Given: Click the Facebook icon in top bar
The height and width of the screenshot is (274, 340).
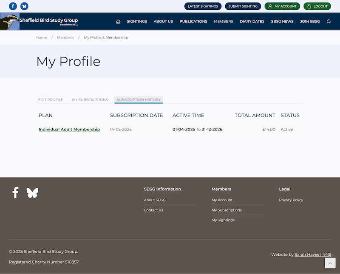Looking at the screenshot, I should (13, 6).
